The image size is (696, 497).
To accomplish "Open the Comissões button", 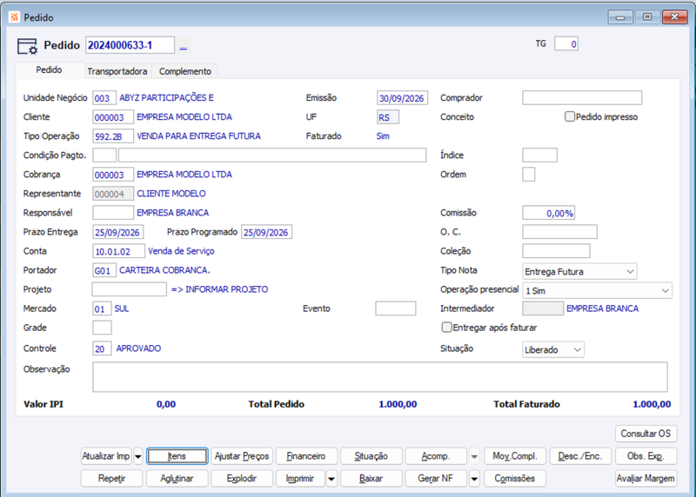I will click(515, 479).
